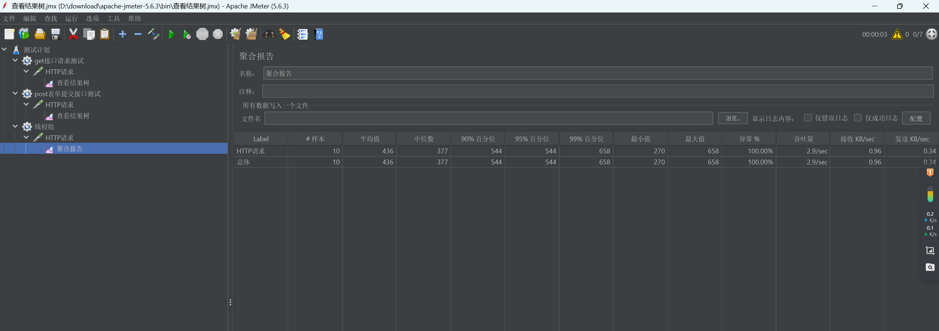Image resolution: width=939 pixels, height=331 pixels.
Task: Open Help with the question mark icon
Action: point(319,34)
